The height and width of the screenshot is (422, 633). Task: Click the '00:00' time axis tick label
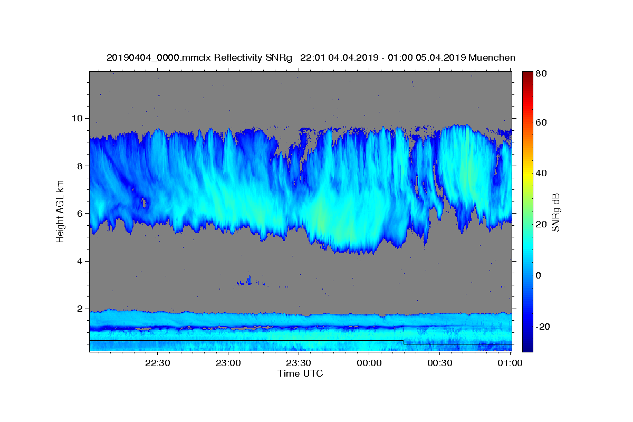pyautogui.click(x=369, y=363)
